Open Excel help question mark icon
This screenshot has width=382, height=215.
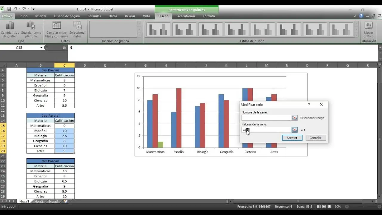point(361,16)
